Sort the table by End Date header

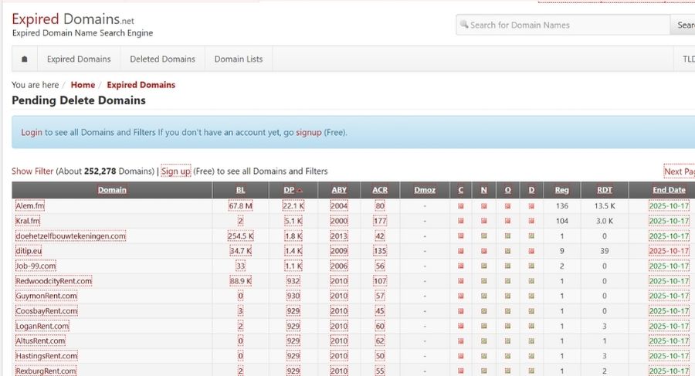668,190
